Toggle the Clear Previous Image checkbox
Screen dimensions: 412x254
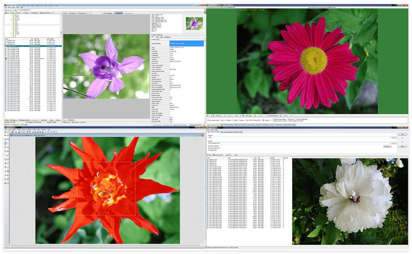(274, 119)
